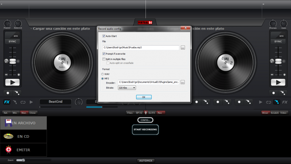This screenshot has height=164, width=291.
Task: Play the left deck
Action: 12,82
